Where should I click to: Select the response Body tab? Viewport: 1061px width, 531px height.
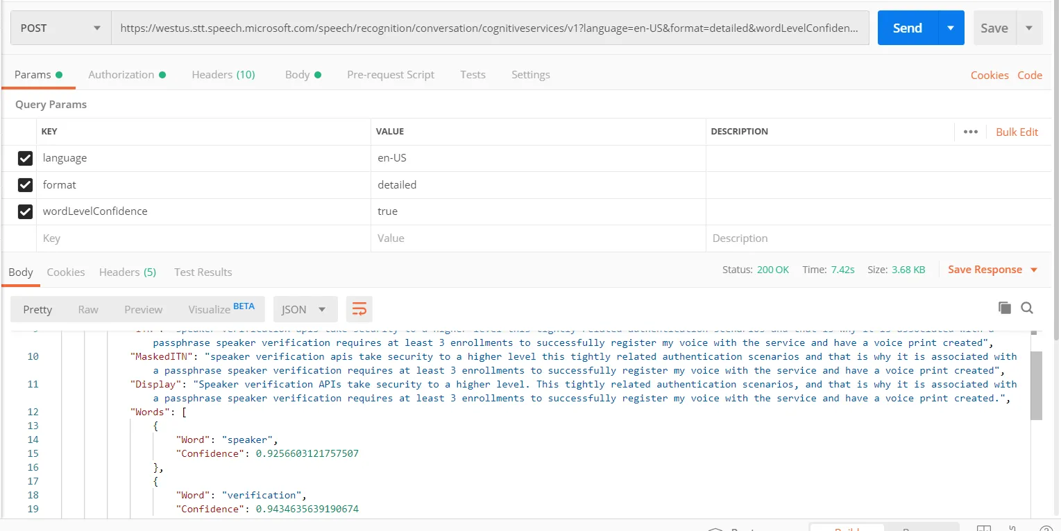tap(21, 272)
